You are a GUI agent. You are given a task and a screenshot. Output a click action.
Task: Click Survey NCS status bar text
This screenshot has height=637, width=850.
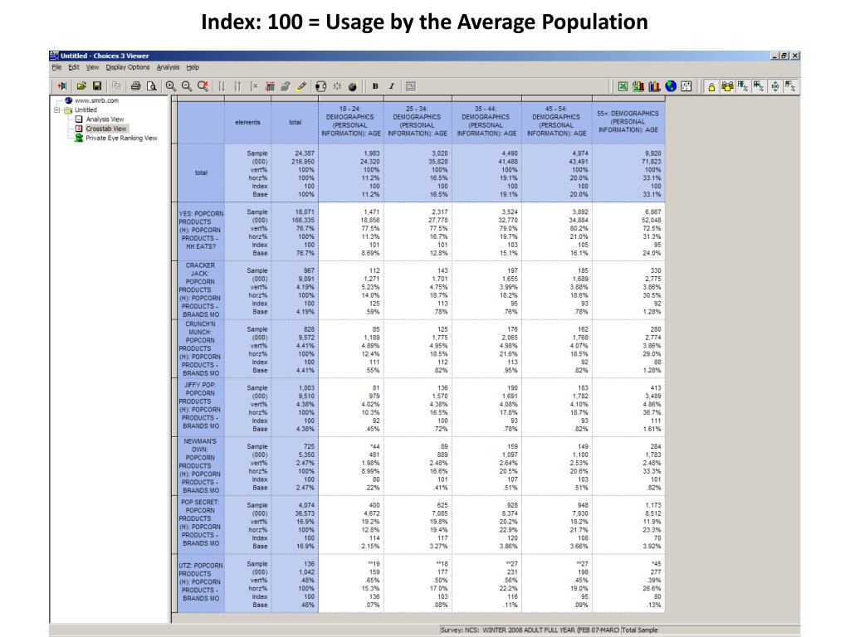(x=529, y=630)
